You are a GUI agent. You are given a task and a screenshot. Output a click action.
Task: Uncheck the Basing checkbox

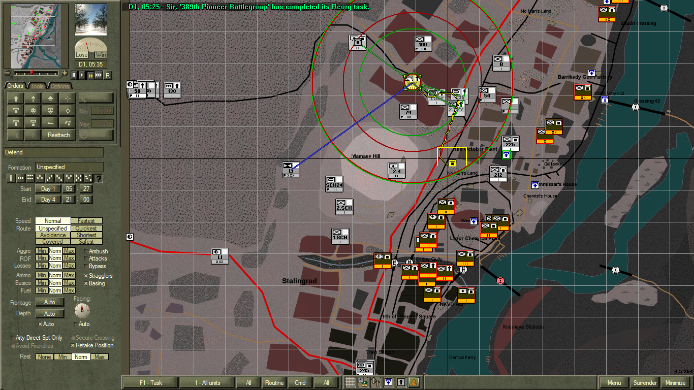[86, 283]
